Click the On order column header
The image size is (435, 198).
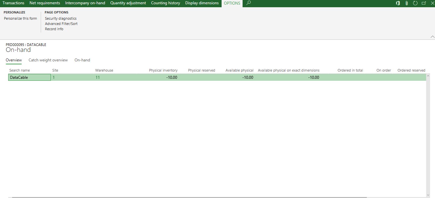(x=384, y=70)
